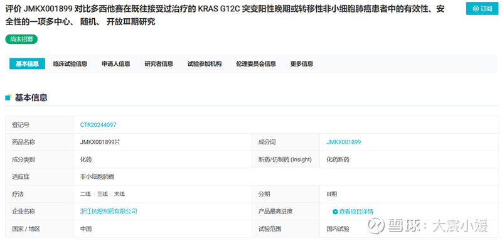Click the trial title text at the top
This screenshot has height=241, width=502.
click(x=225, y=15)
